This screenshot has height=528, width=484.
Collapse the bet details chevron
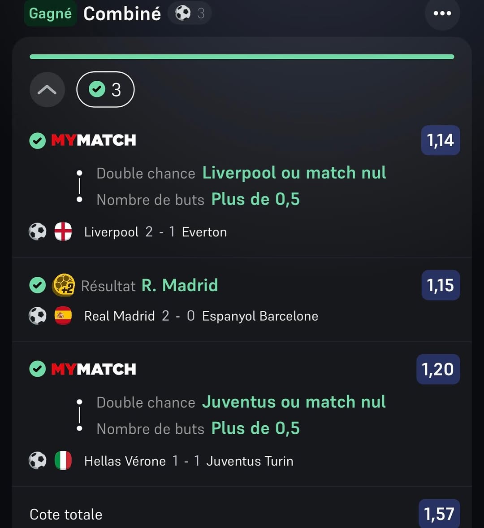47,90
